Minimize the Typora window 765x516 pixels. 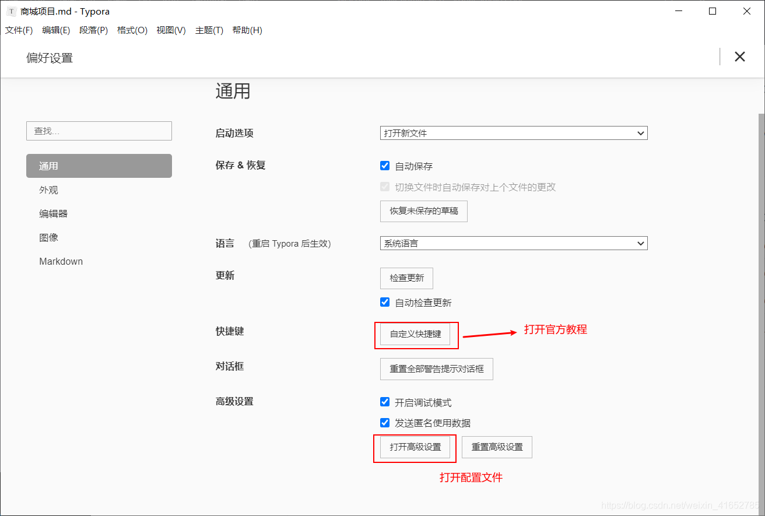tap(678, 11)
